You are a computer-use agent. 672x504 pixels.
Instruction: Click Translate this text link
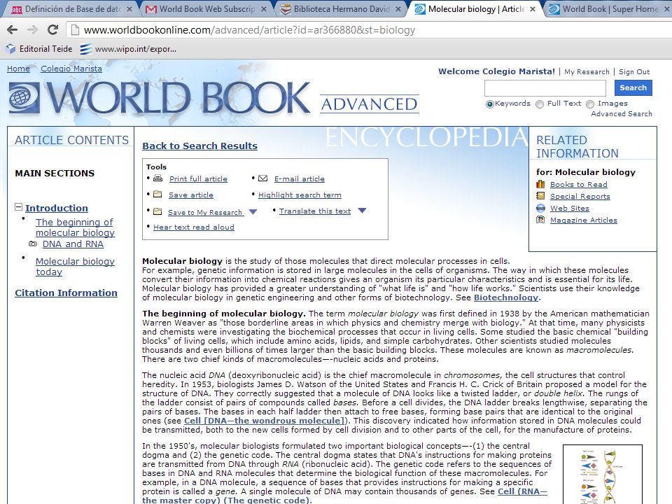315,211
